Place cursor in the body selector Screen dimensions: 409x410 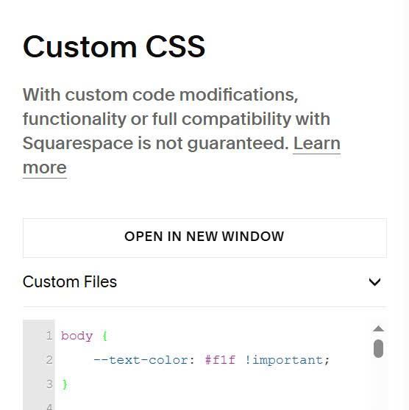point(77,336)
